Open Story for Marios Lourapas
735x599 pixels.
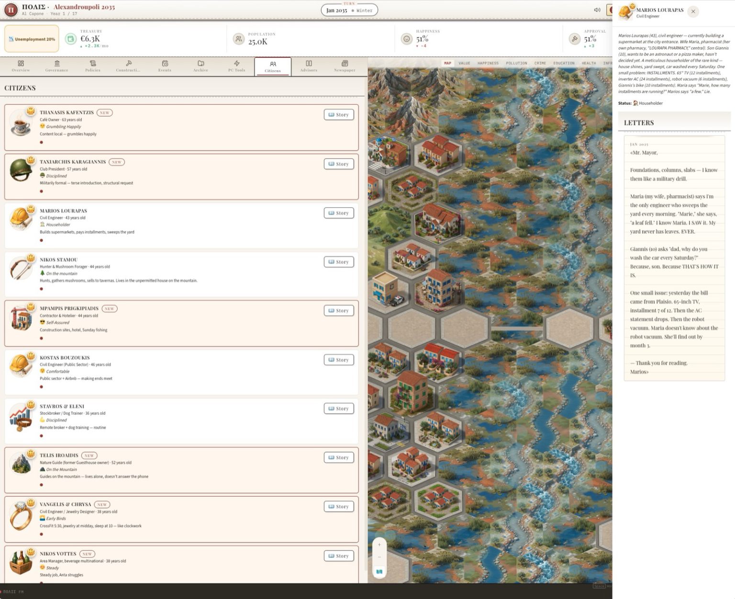[339, 213]
